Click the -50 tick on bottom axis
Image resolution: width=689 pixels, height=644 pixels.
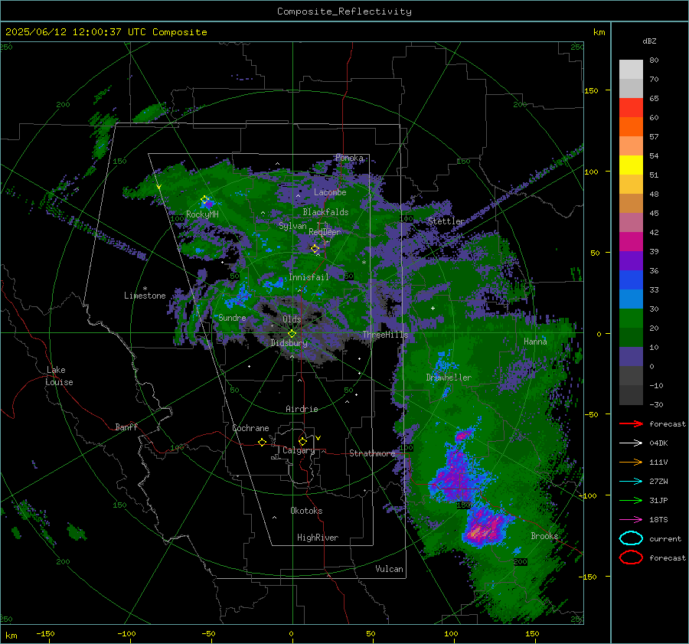208,633
